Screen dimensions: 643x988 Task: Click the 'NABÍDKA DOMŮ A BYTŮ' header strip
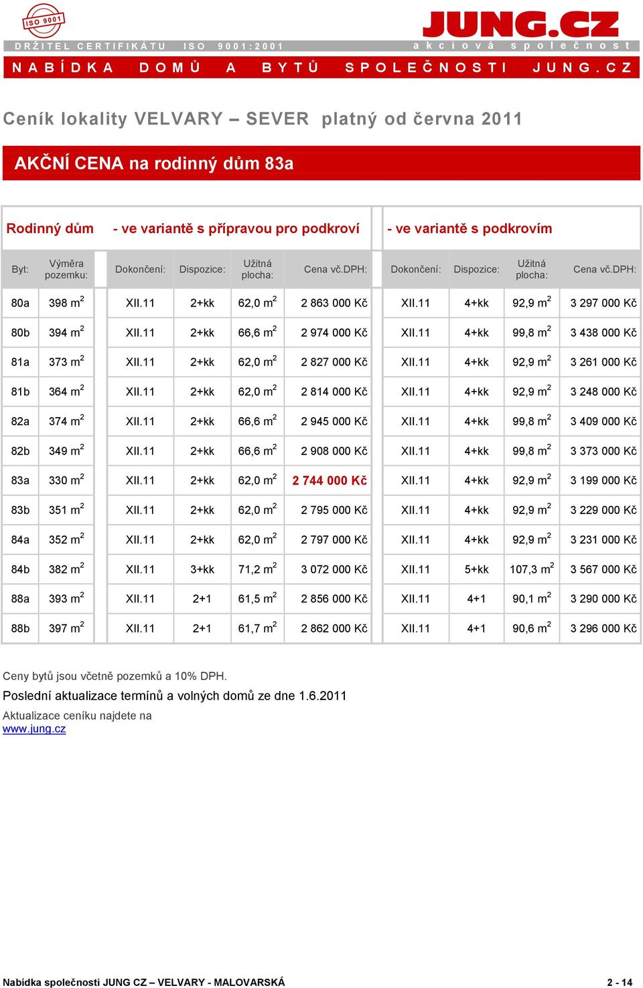pos(321,68)
